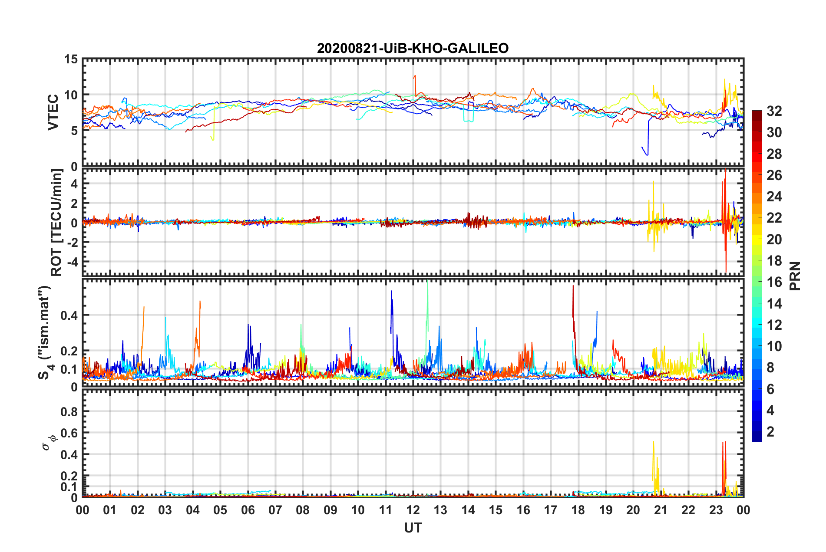Select the "21" hour tick on the UT axis
The image size is (826, 552).
[x=661, y=510]
